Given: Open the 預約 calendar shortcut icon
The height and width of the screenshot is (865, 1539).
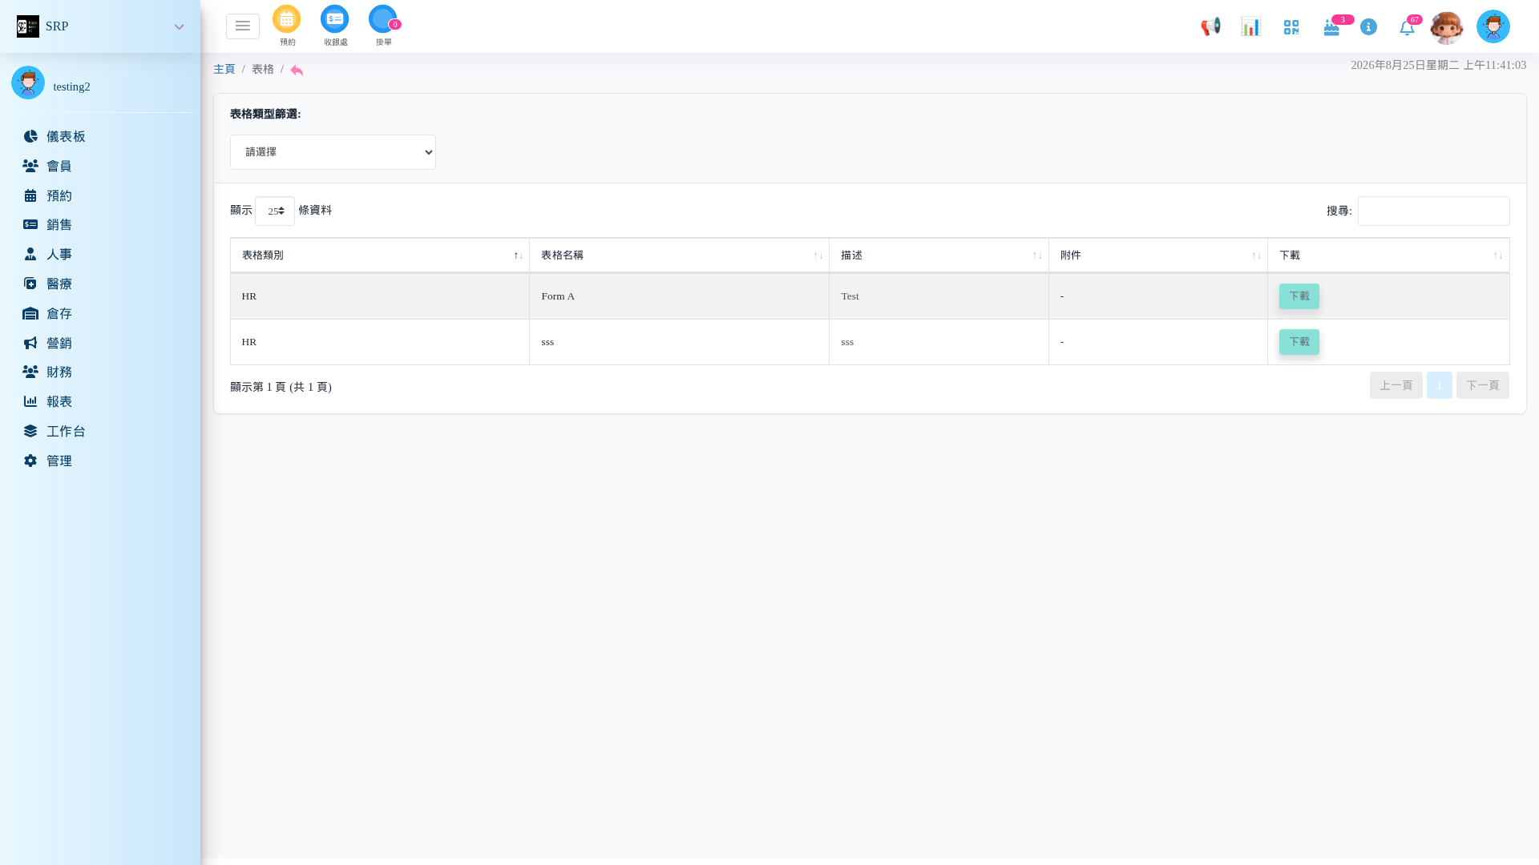Looking at the screenshot, I should point(287,19).
